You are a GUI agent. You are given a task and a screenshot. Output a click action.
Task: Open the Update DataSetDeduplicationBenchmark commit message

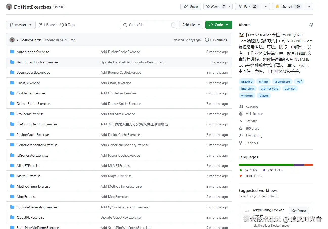coord(132,62)
